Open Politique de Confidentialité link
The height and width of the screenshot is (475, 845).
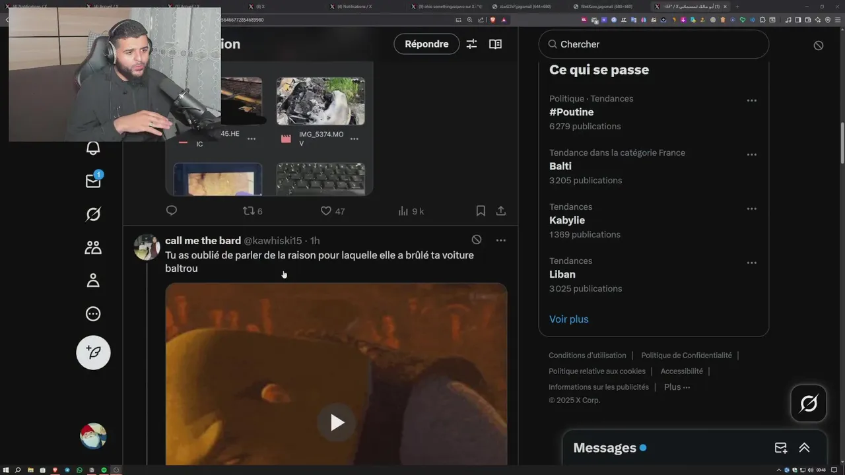click(x=687, y=356)
